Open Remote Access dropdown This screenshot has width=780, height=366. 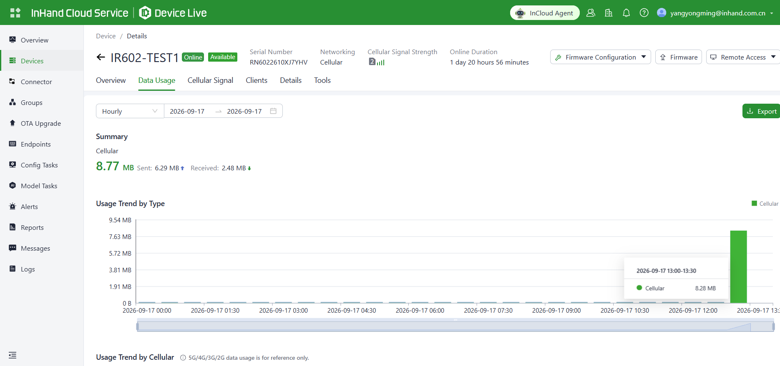click(743, 57)
